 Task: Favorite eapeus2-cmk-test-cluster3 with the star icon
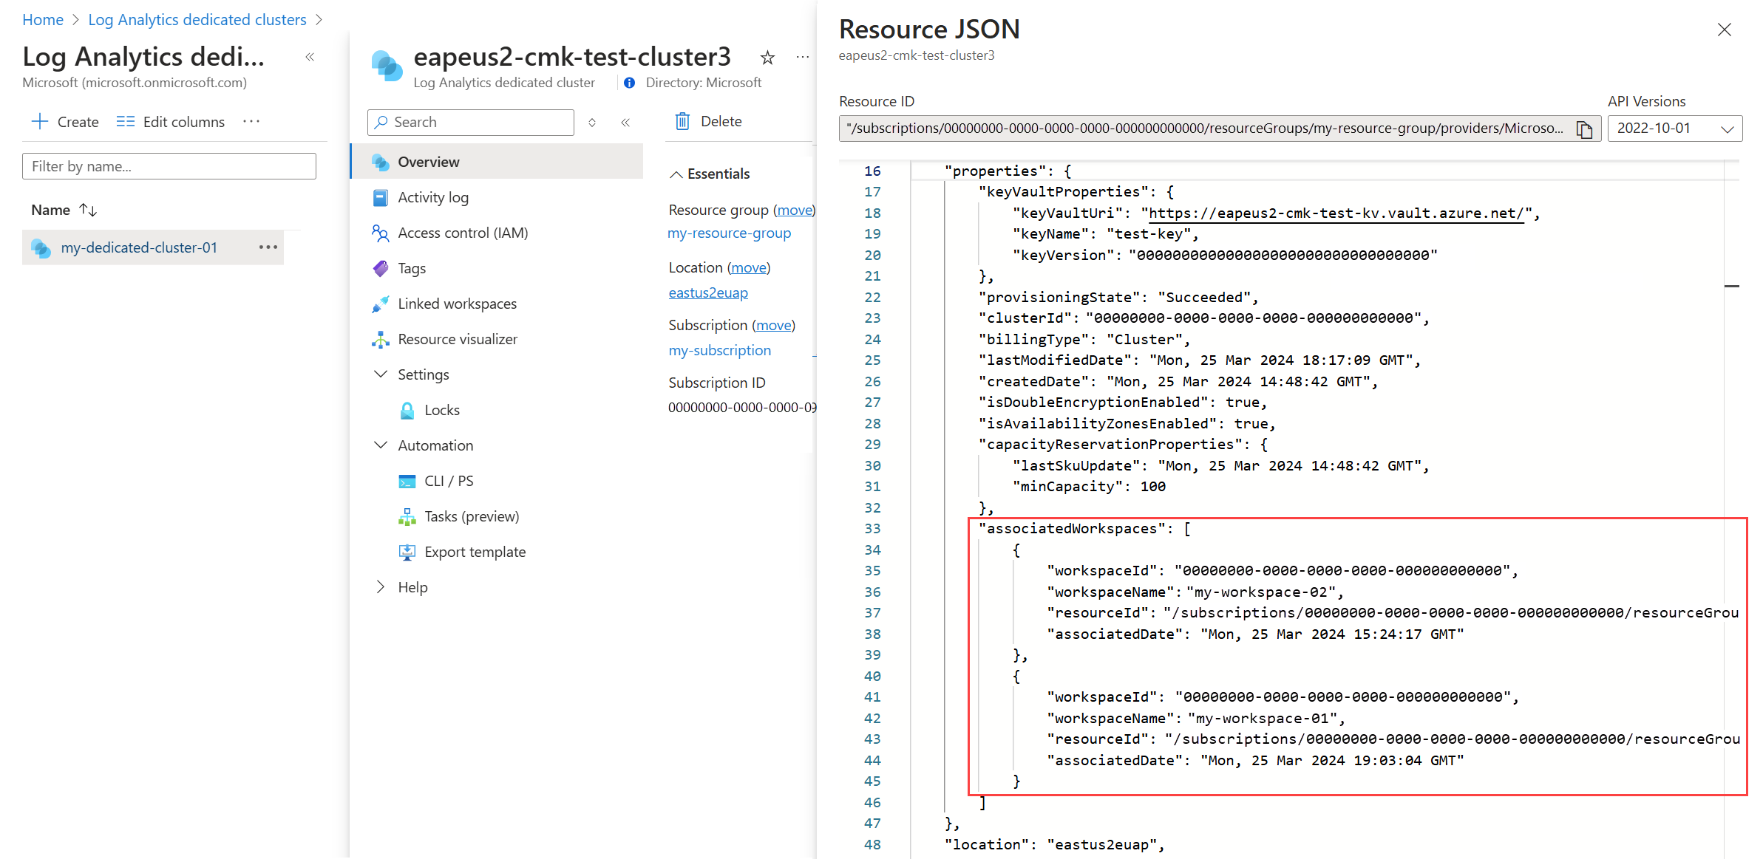point(767,58)
